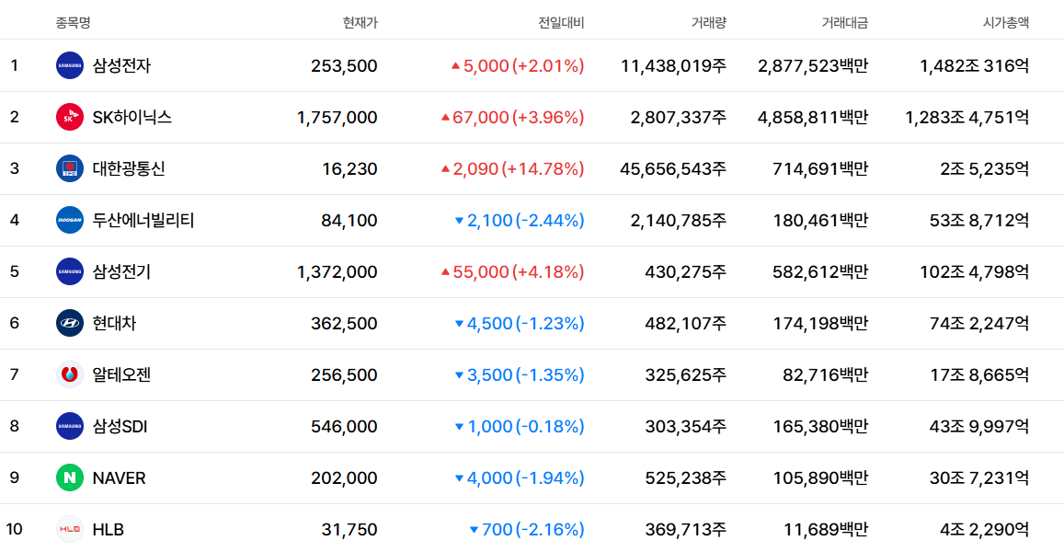Click the 알테오젠 logo icon
Screen dimensions: 1064x552
pyautogui.click(x=70, y=374)
